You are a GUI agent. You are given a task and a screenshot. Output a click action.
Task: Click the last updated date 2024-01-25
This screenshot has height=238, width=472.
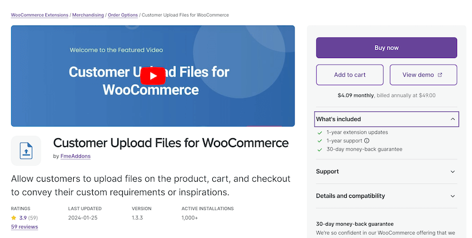(83, 217)
